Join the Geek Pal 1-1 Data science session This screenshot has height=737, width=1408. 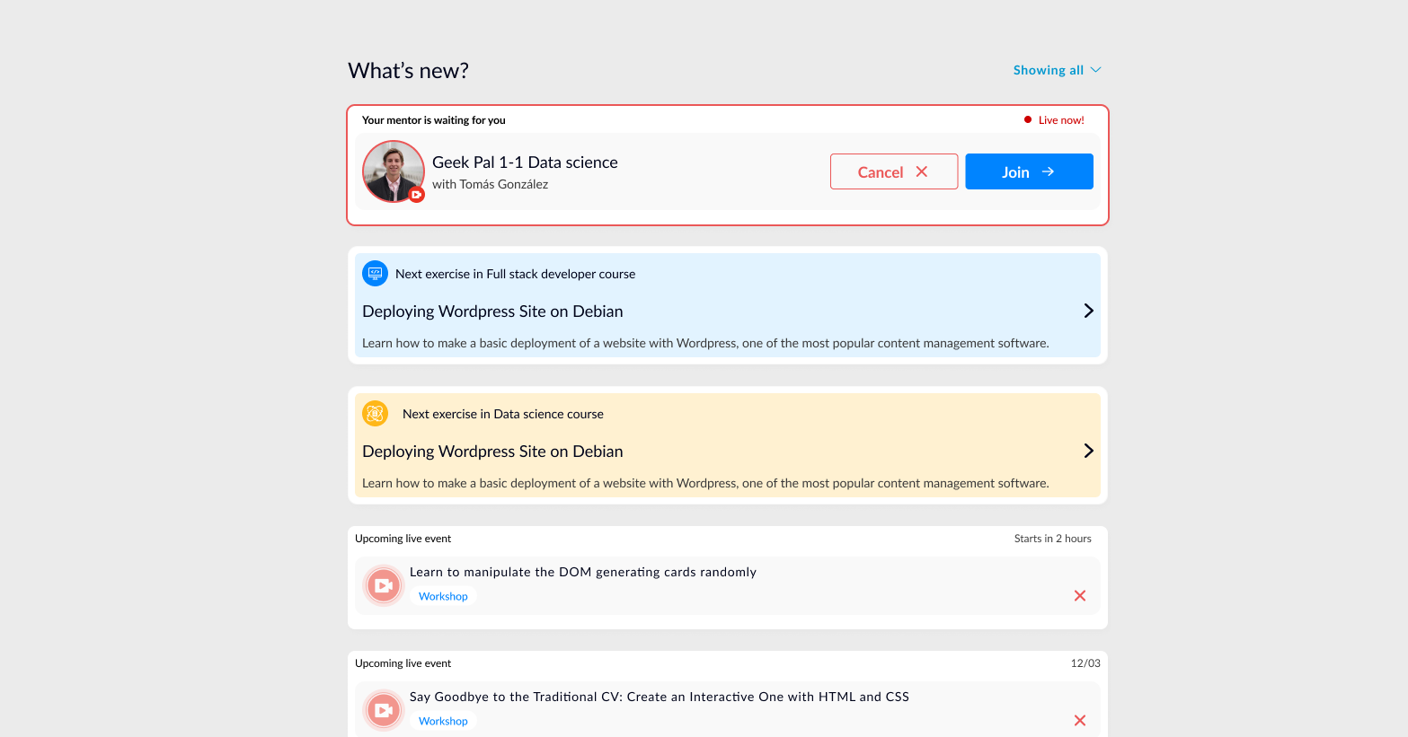(1029, 171)
